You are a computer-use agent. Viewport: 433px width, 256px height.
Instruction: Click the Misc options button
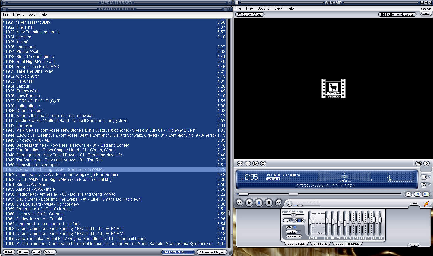click(x=50, y=252)
